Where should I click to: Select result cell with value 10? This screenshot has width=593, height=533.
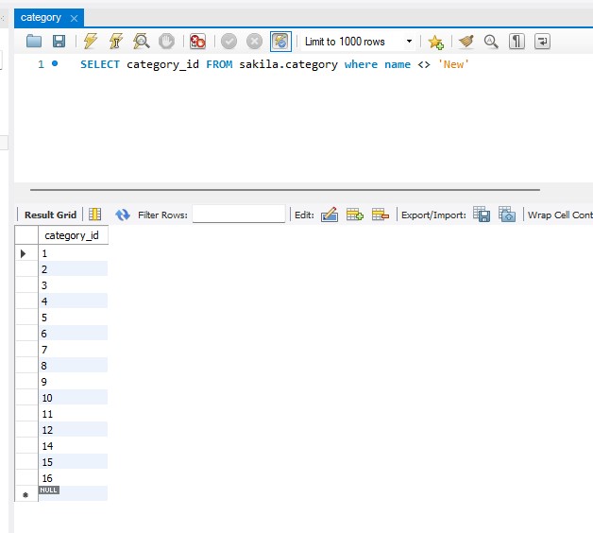coord(73,398)
